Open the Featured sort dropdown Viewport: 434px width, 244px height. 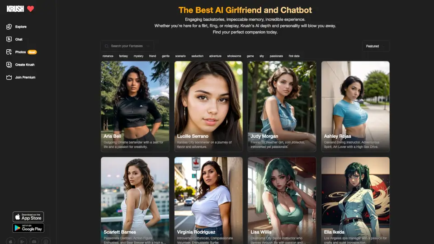click(x=376, y=46)
